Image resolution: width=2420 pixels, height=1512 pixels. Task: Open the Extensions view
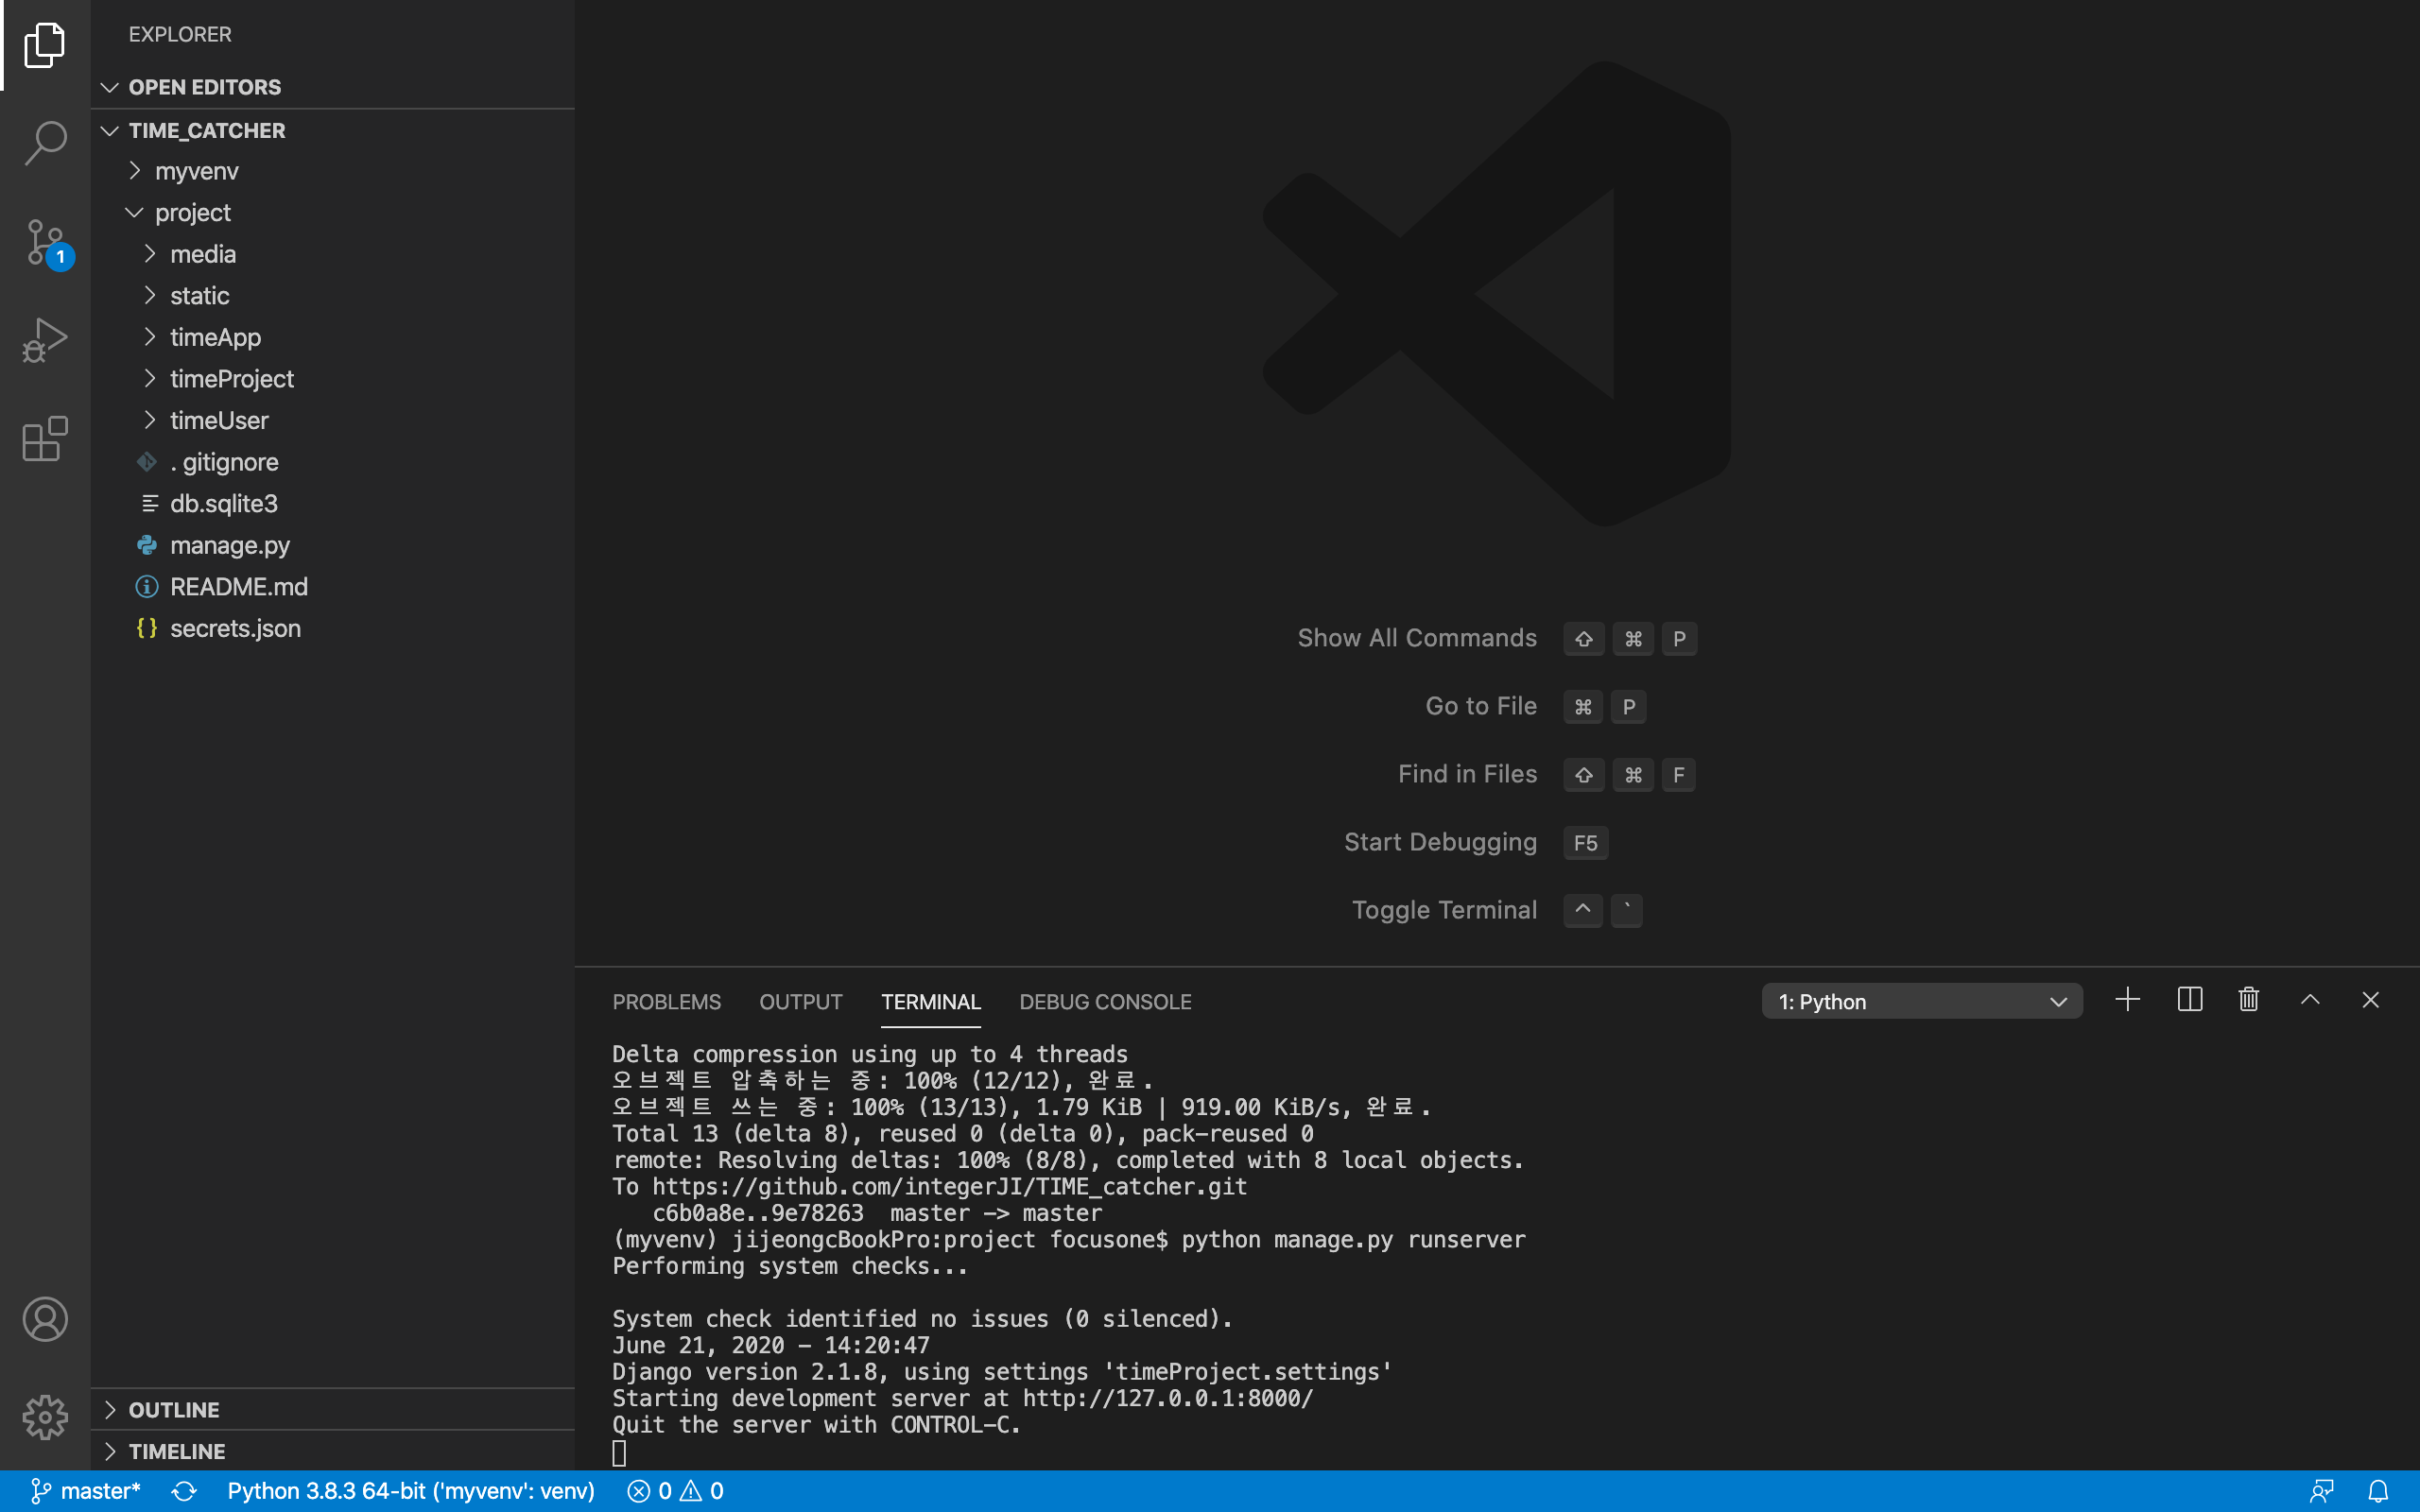click(45, 439)
